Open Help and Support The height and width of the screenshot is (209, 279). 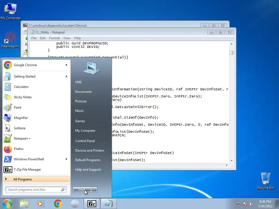88,170
